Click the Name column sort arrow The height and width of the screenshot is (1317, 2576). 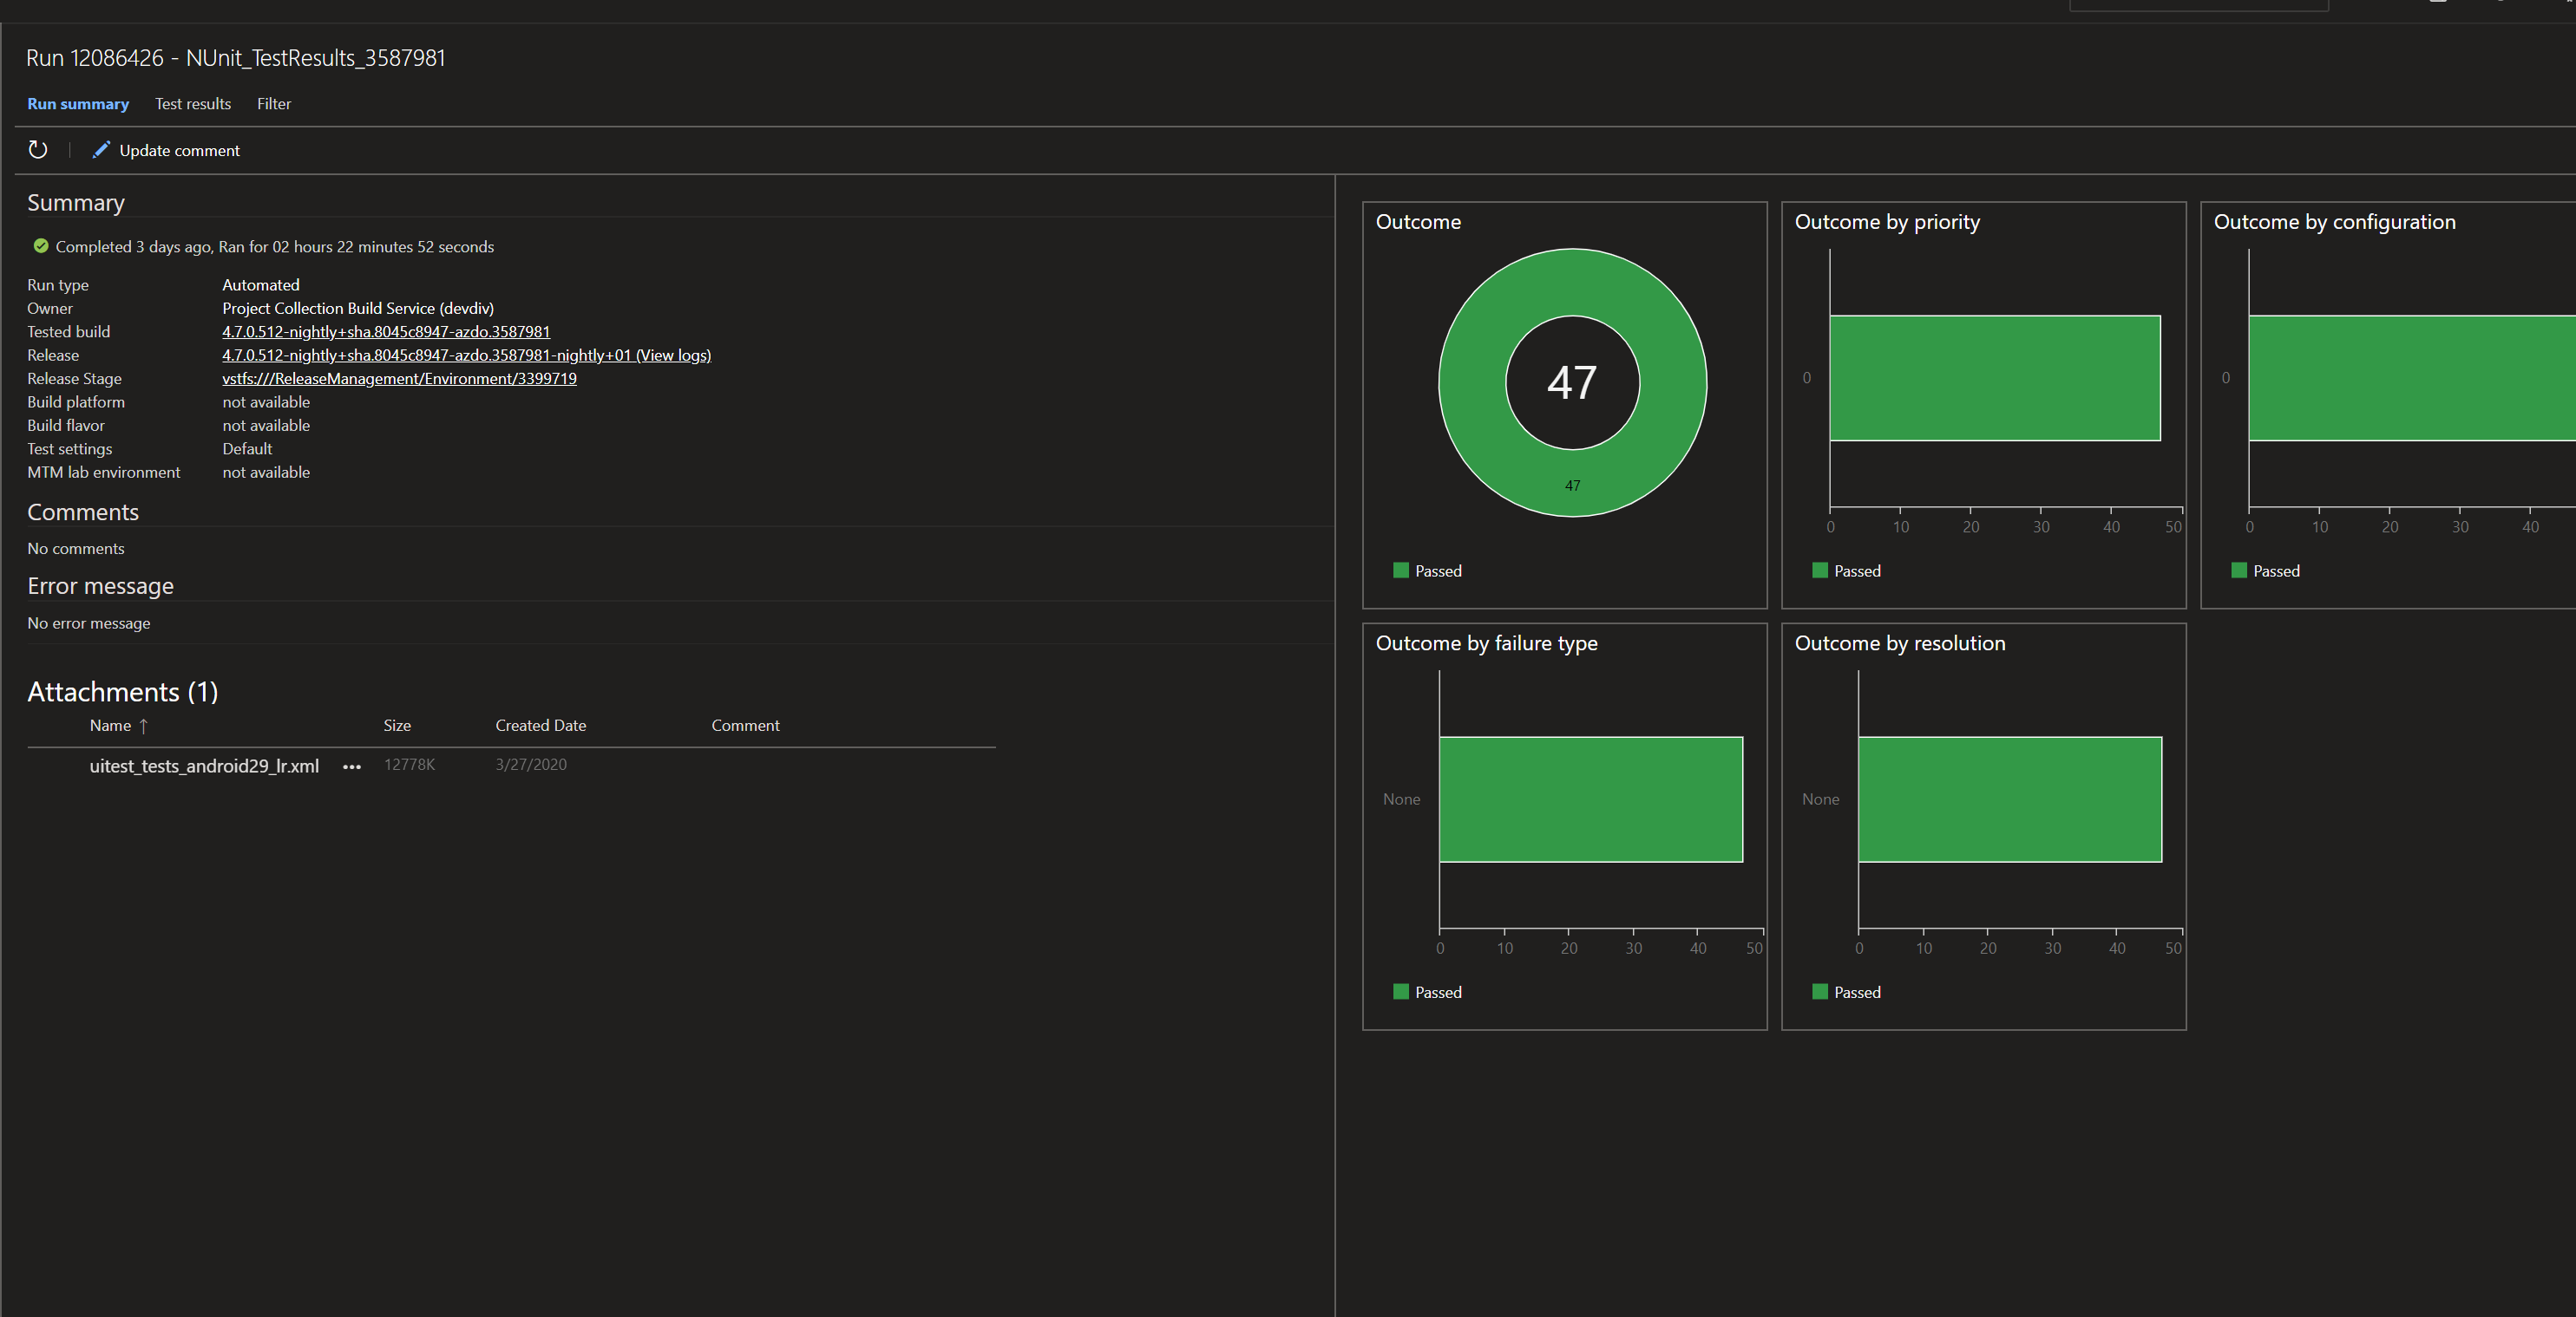(143, 726)
